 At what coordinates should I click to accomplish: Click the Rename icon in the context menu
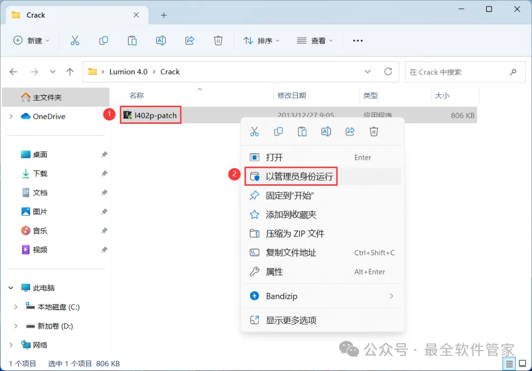click(326, 131)
